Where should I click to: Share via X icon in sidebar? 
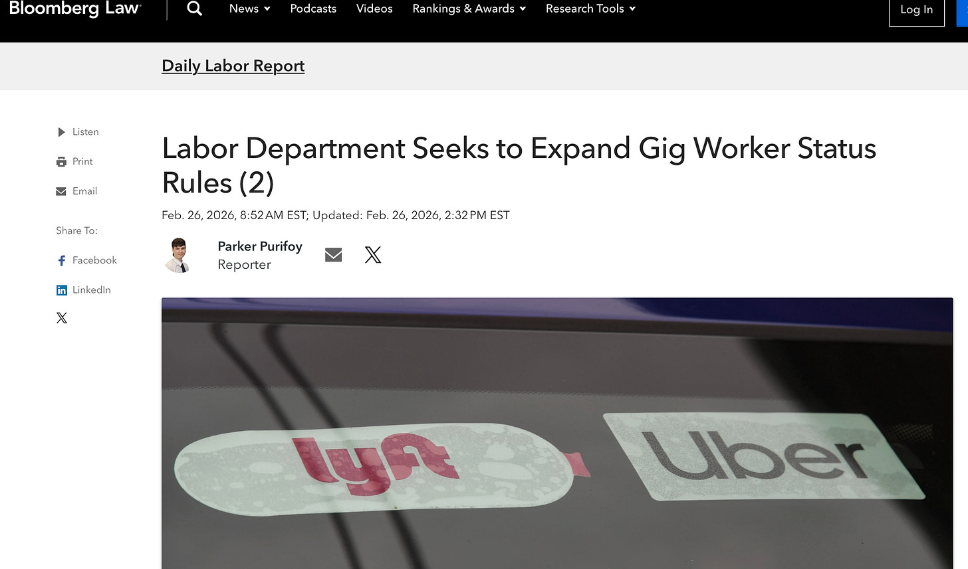click(x=62, y=318)
